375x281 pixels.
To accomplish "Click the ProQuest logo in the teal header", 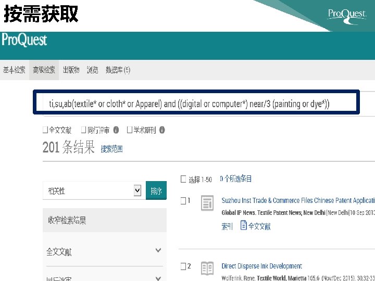I will tap(24, 40).
